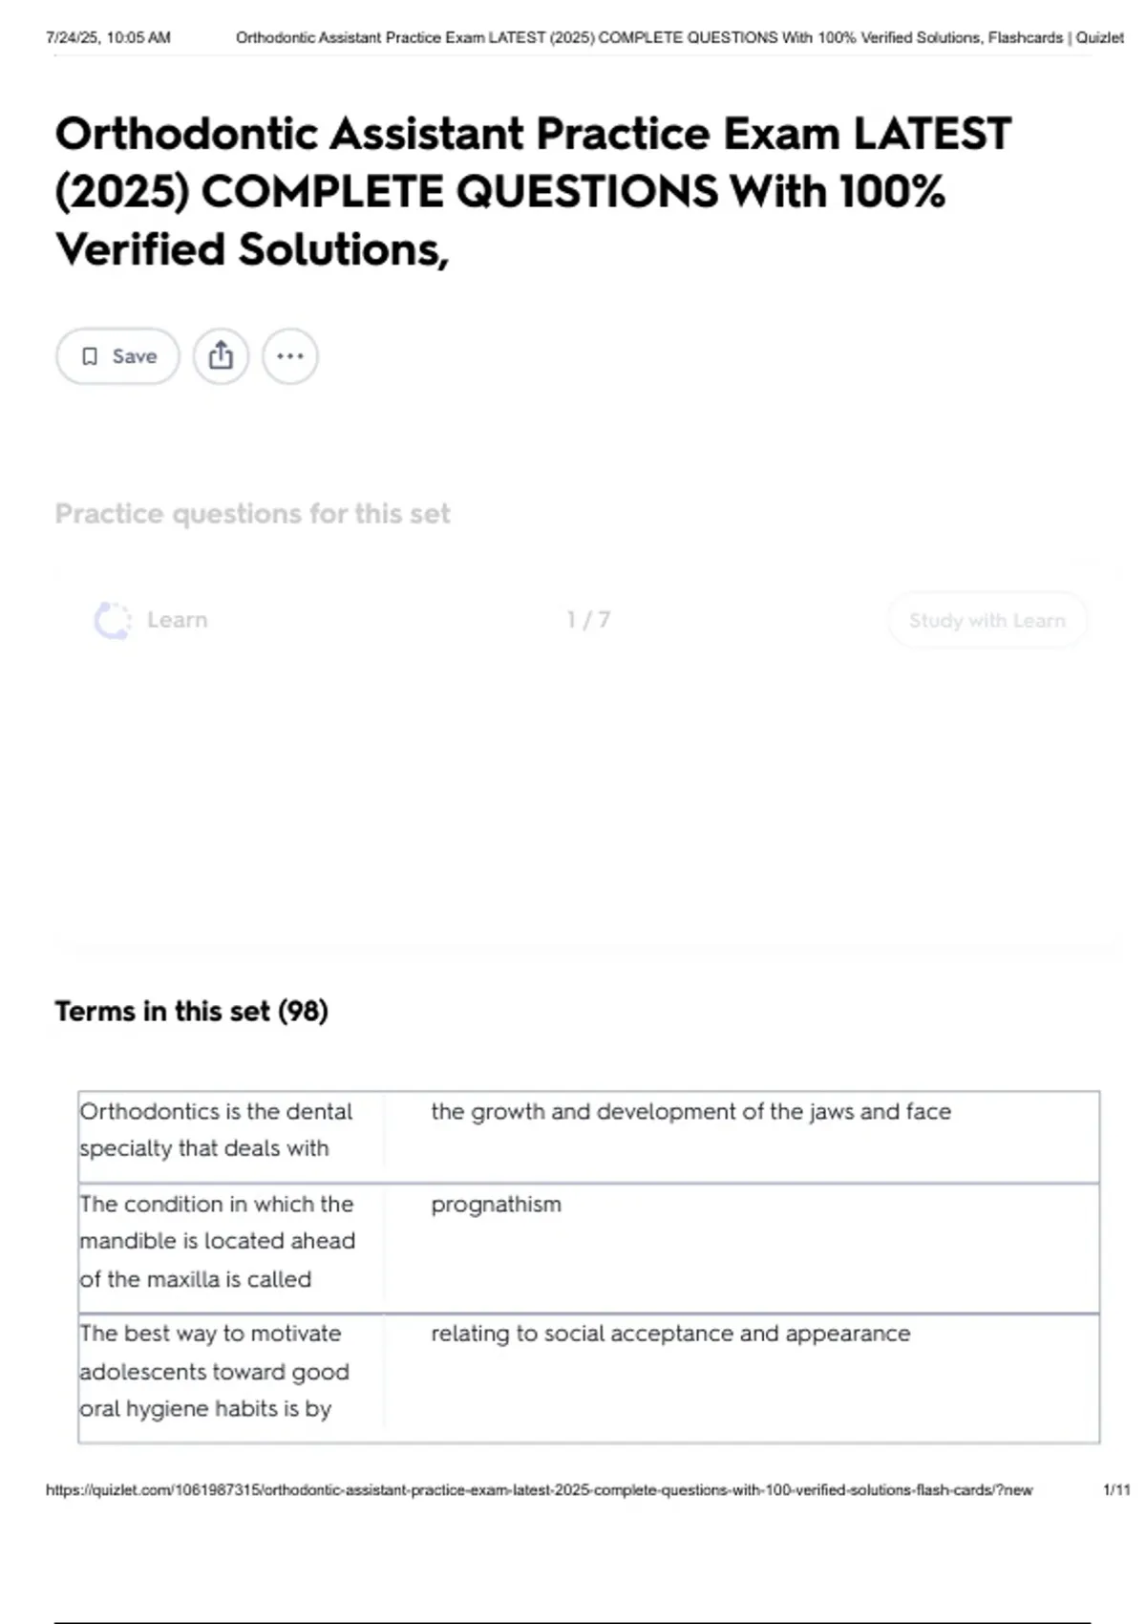Click the Learn mode circular icon
The image size is (1146, 1624).
click(x=113, y=620)
